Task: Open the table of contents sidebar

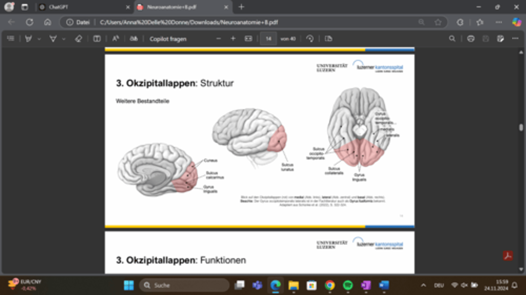Action: 11,39
